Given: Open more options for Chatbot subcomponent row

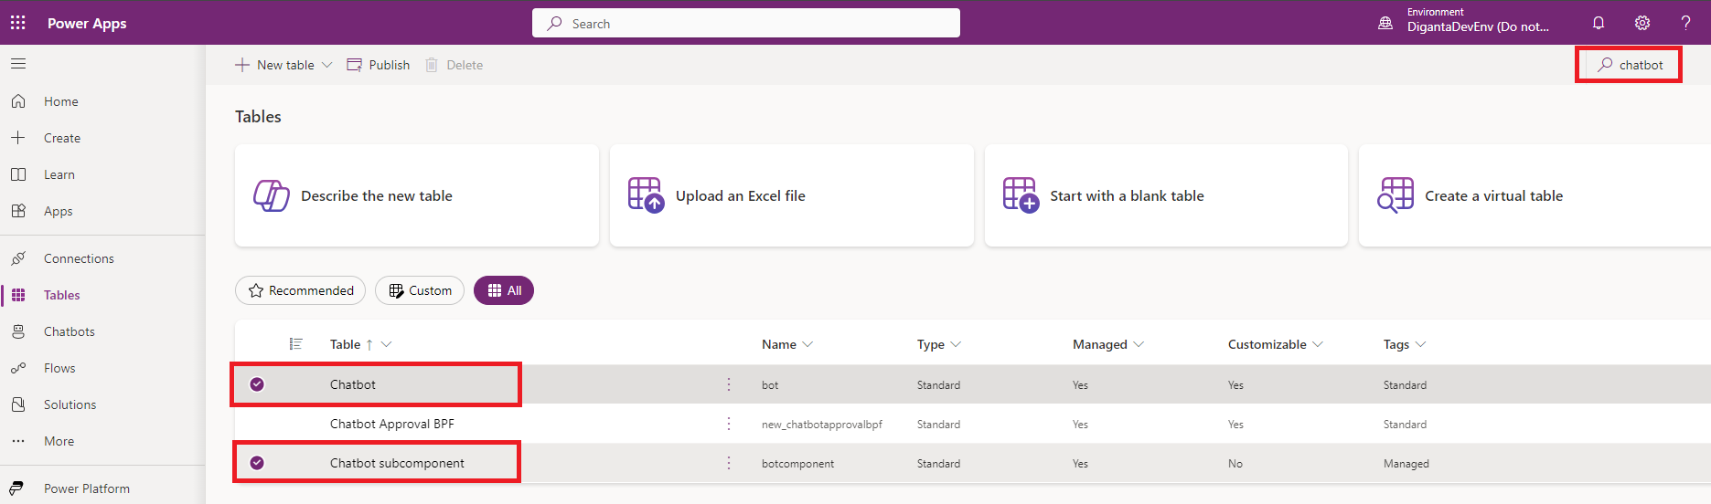Looking at the screenshot, I should pos(729,463).
